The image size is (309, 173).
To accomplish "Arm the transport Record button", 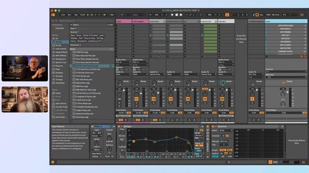I will (181, 15).
